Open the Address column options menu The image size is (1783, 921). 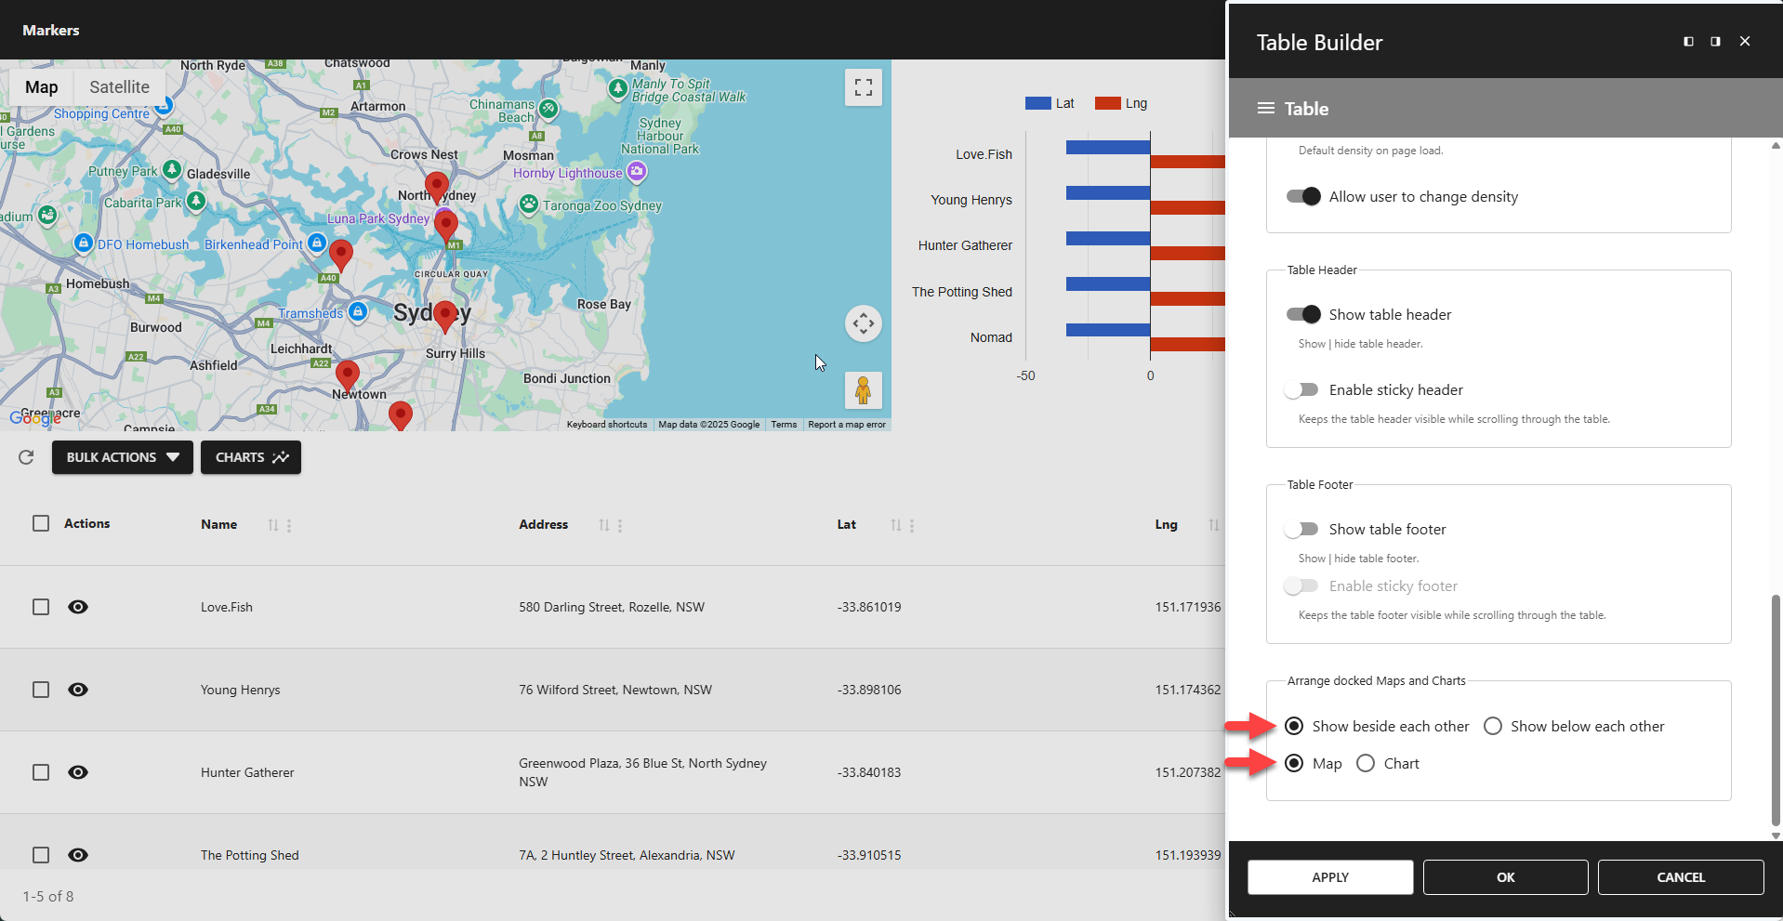[621, 525]
